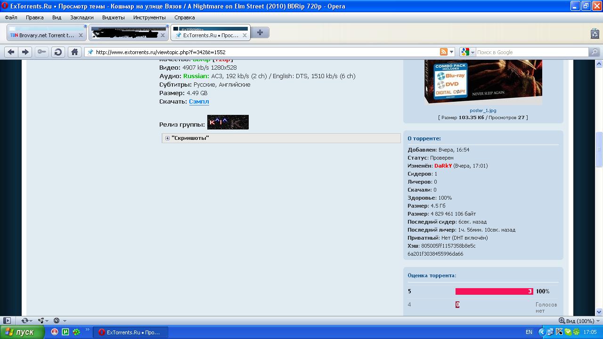603x339 pixels.
Task: Download the Сэмпл sample link
Action: (199, 101)
